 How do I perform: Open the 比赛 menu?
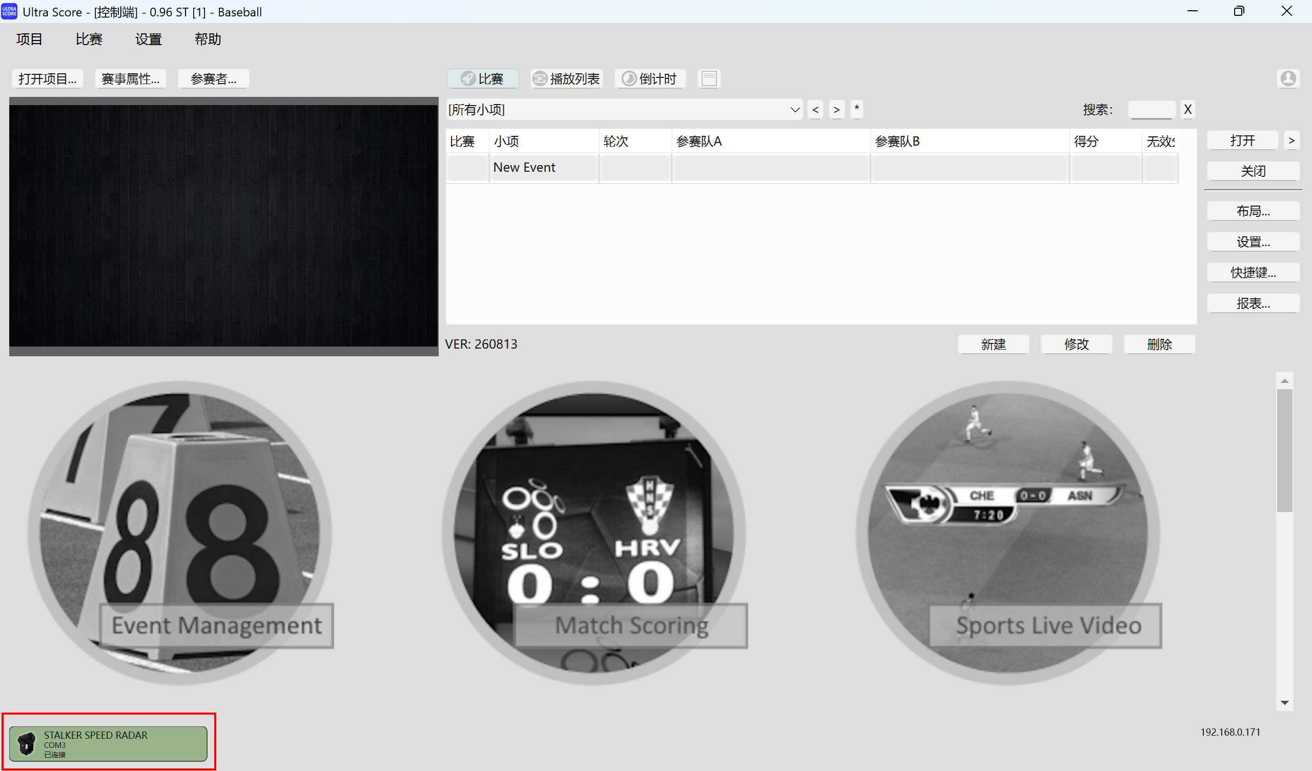89,39
